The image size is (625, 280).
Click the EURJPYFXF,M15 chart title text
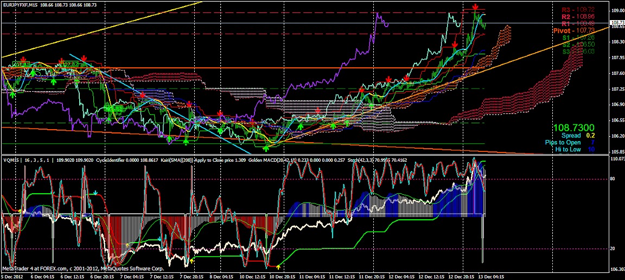[20, 4]
